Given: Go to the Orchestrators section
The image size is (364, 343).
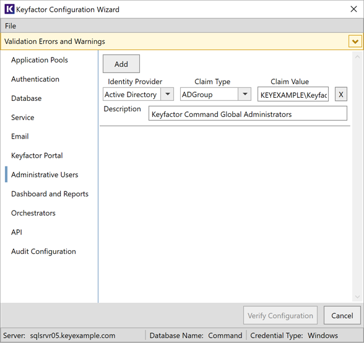Looking at the screenshot, I should point(33,213).
